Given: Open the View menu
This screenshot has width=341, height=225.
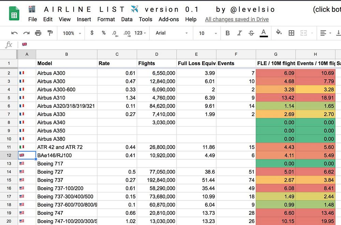Looking at the screenshot, I should [x=64, y=19].
